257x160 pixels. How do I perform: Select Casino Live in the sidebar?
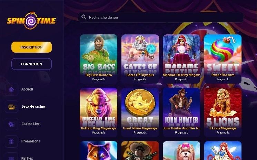pos(30,124)
